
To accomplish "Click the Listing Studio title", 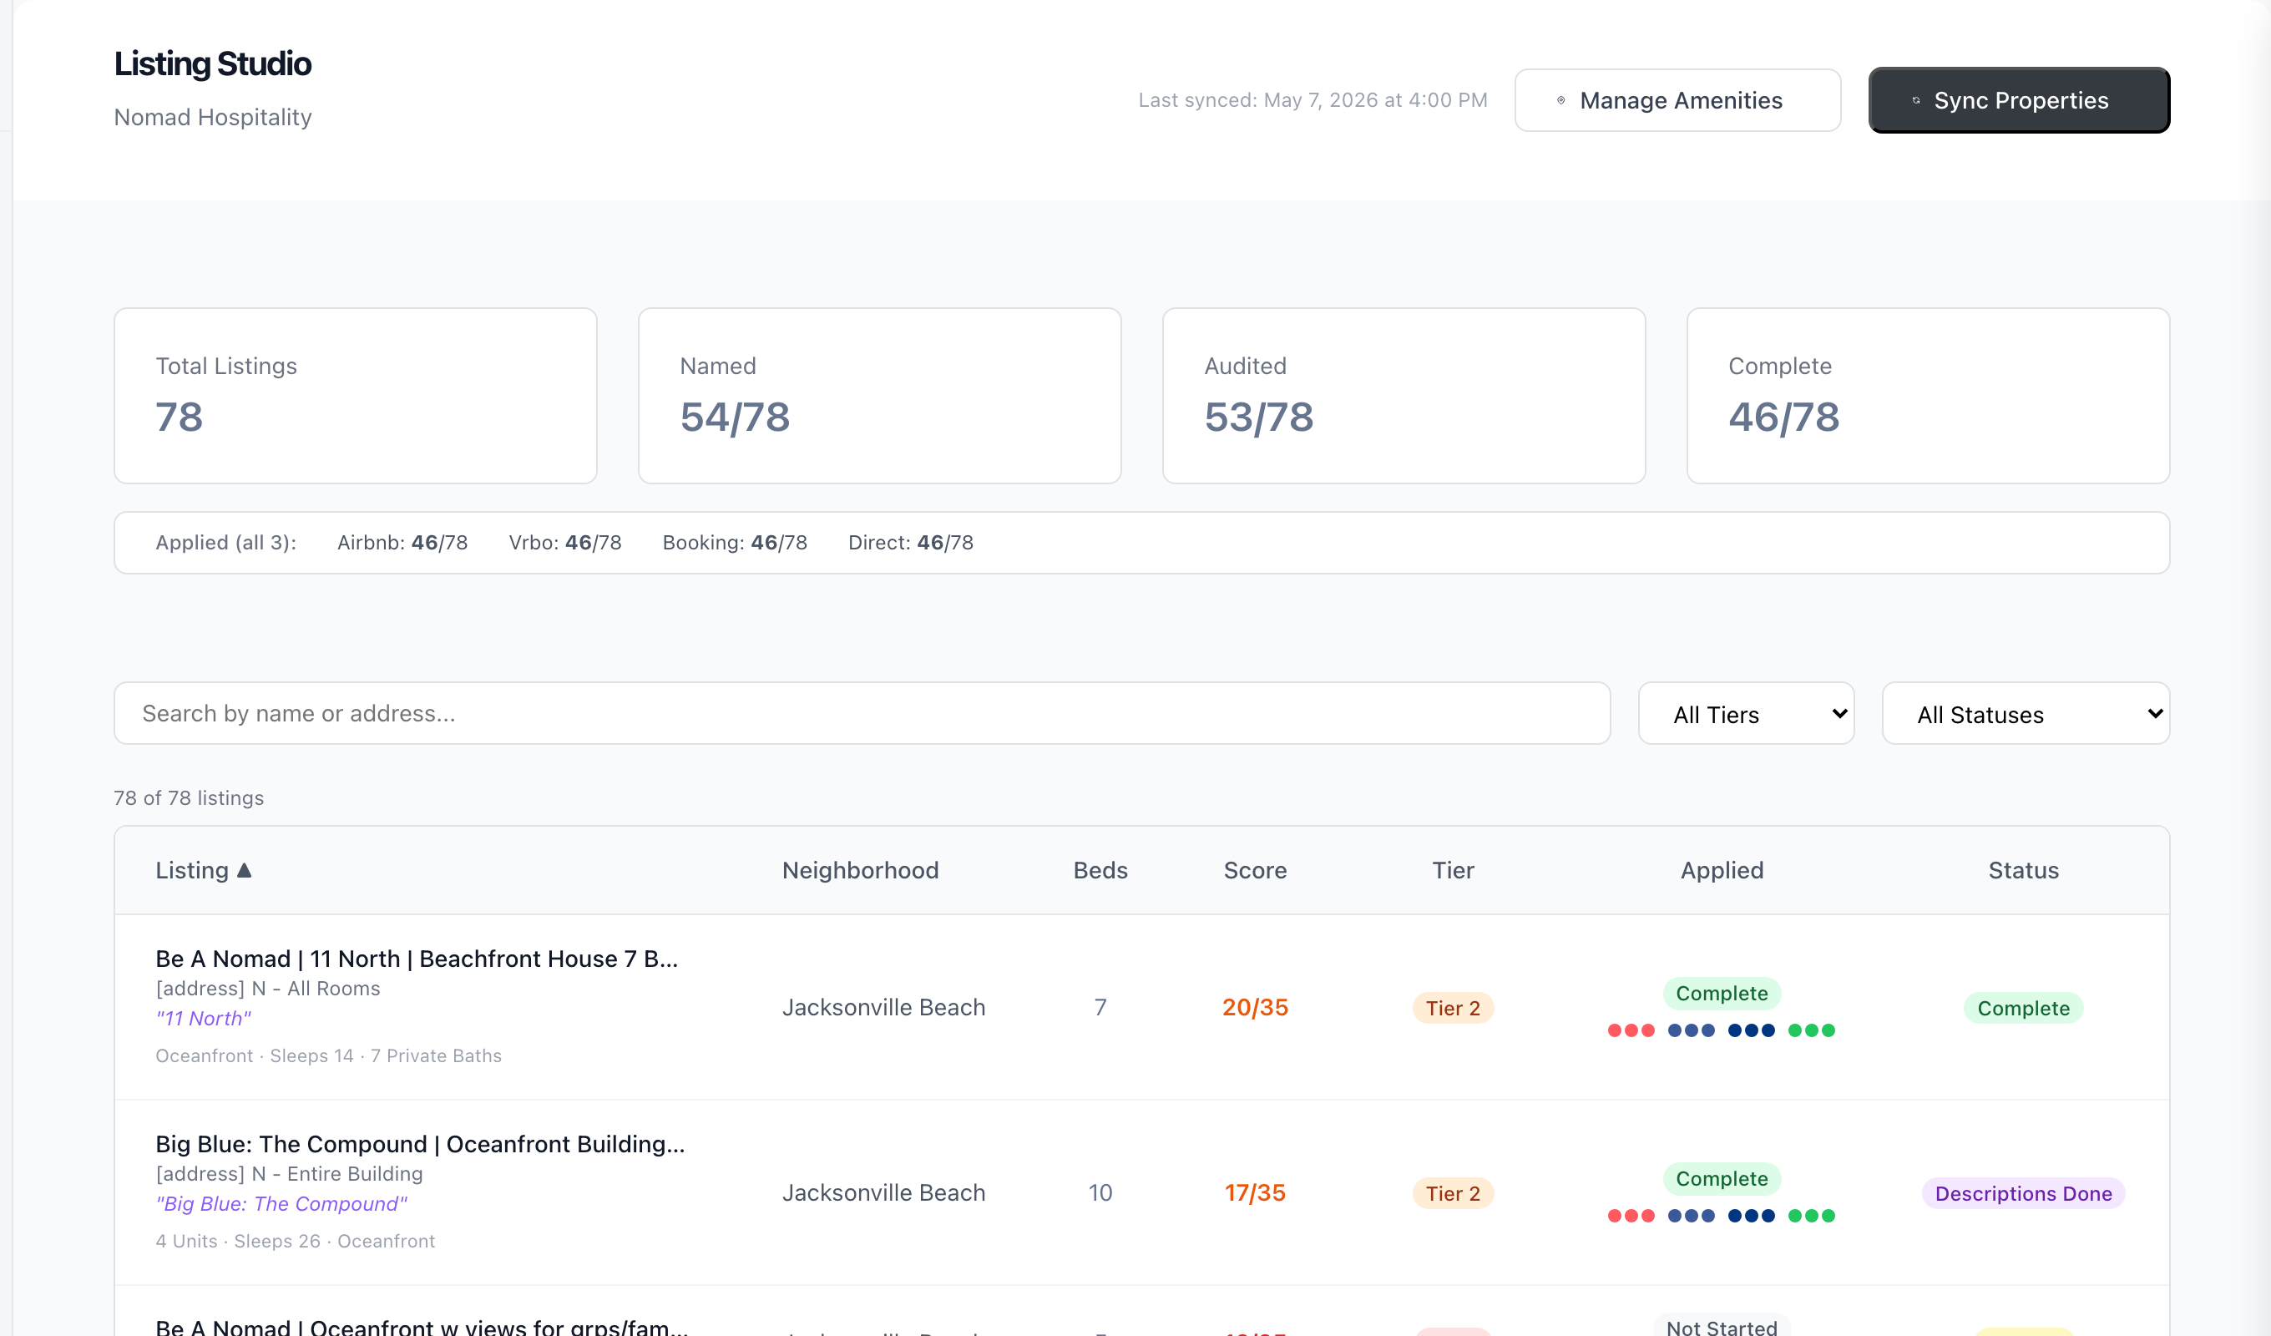I will pyautogui.click(x=213, y=64).
